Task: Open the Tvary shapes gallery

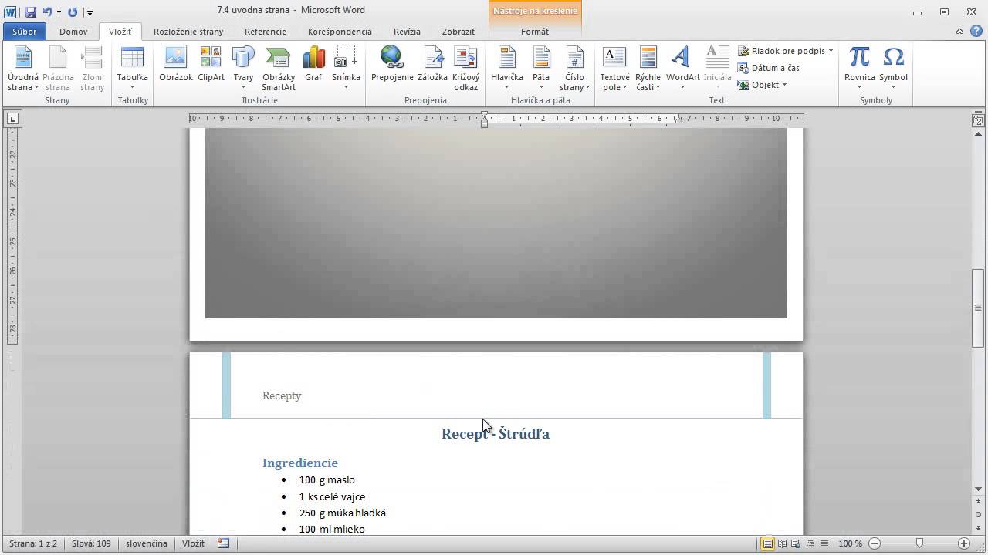Action: pos(243,69)
